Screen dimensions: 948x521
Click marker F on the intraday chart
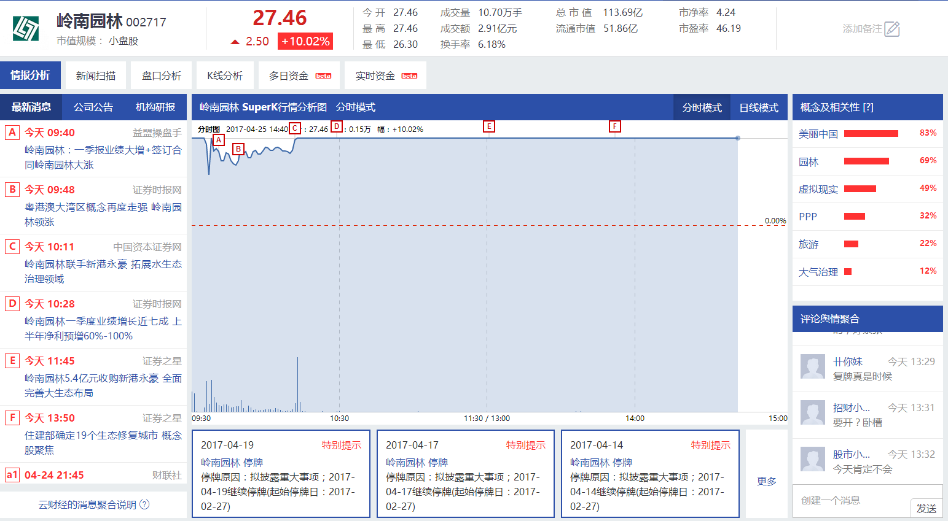(x=615, y=126)
